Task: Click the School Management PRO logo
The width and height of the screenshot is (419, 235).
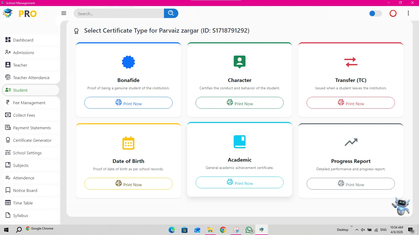Action: pos(20,13)
